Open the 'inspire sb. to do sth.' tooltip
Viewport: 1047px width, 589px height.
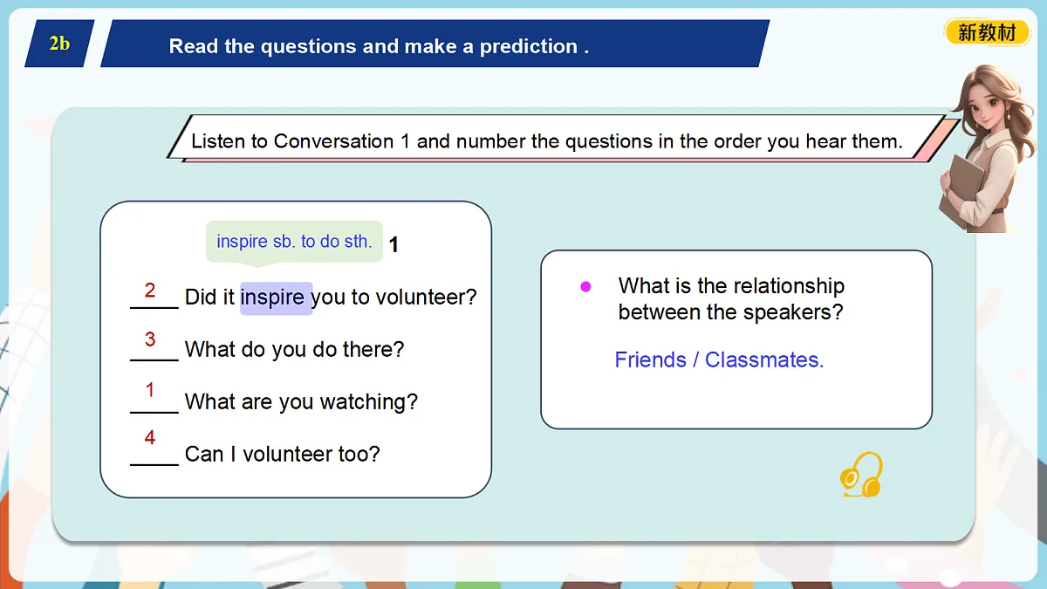(x=294, y=242)
